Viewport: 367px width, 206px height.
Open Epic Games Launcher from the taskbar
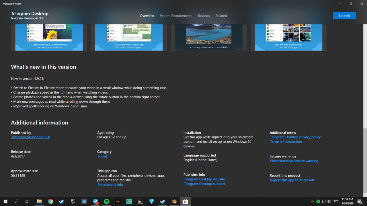pyautogui.click(x=73, y=201)
